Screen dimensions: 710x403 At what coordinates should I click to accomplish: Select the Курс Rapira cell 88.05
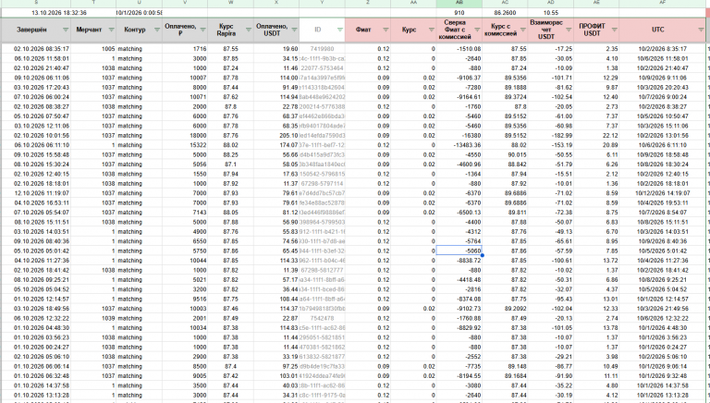coord(230,213)
